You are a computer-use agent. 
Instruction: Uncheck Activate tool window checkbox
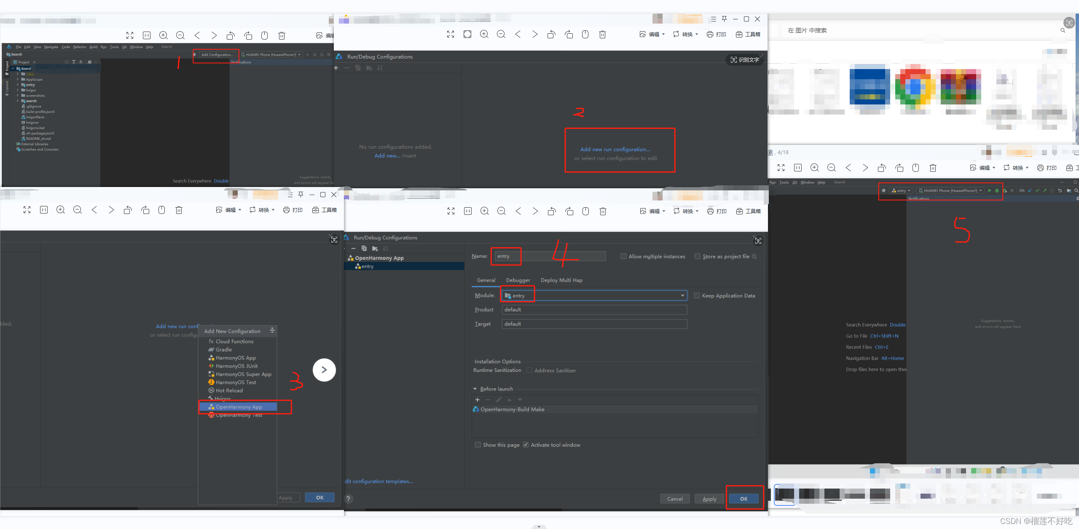tap(526, 445)
